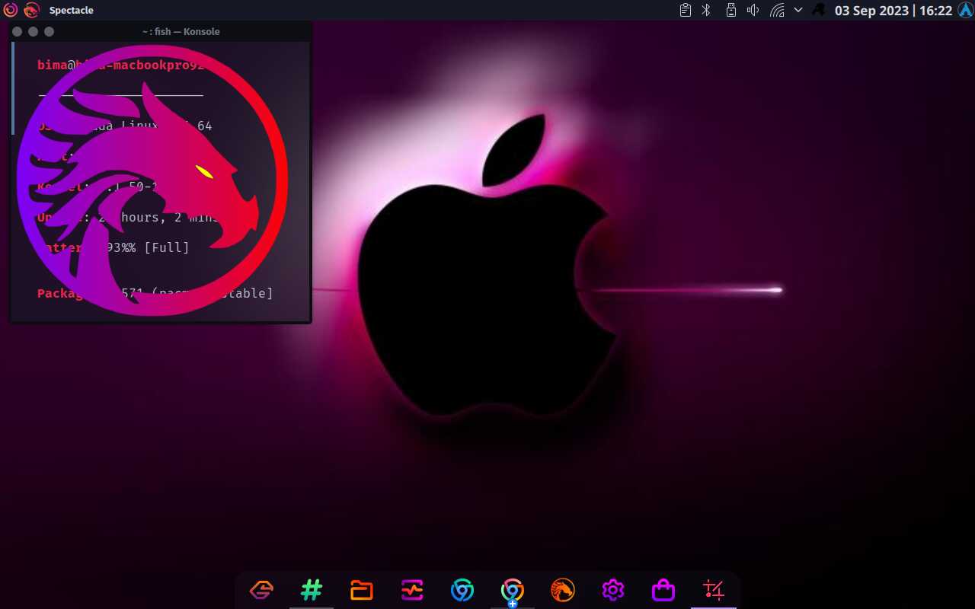Switch to the Spectacle crop icon in dock

pos(714,590)
